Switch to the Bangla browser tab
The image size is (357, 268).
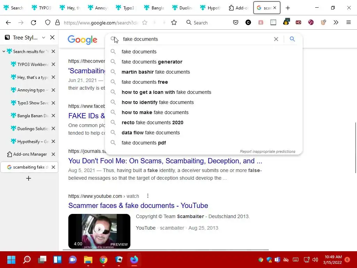pos(154,8)
